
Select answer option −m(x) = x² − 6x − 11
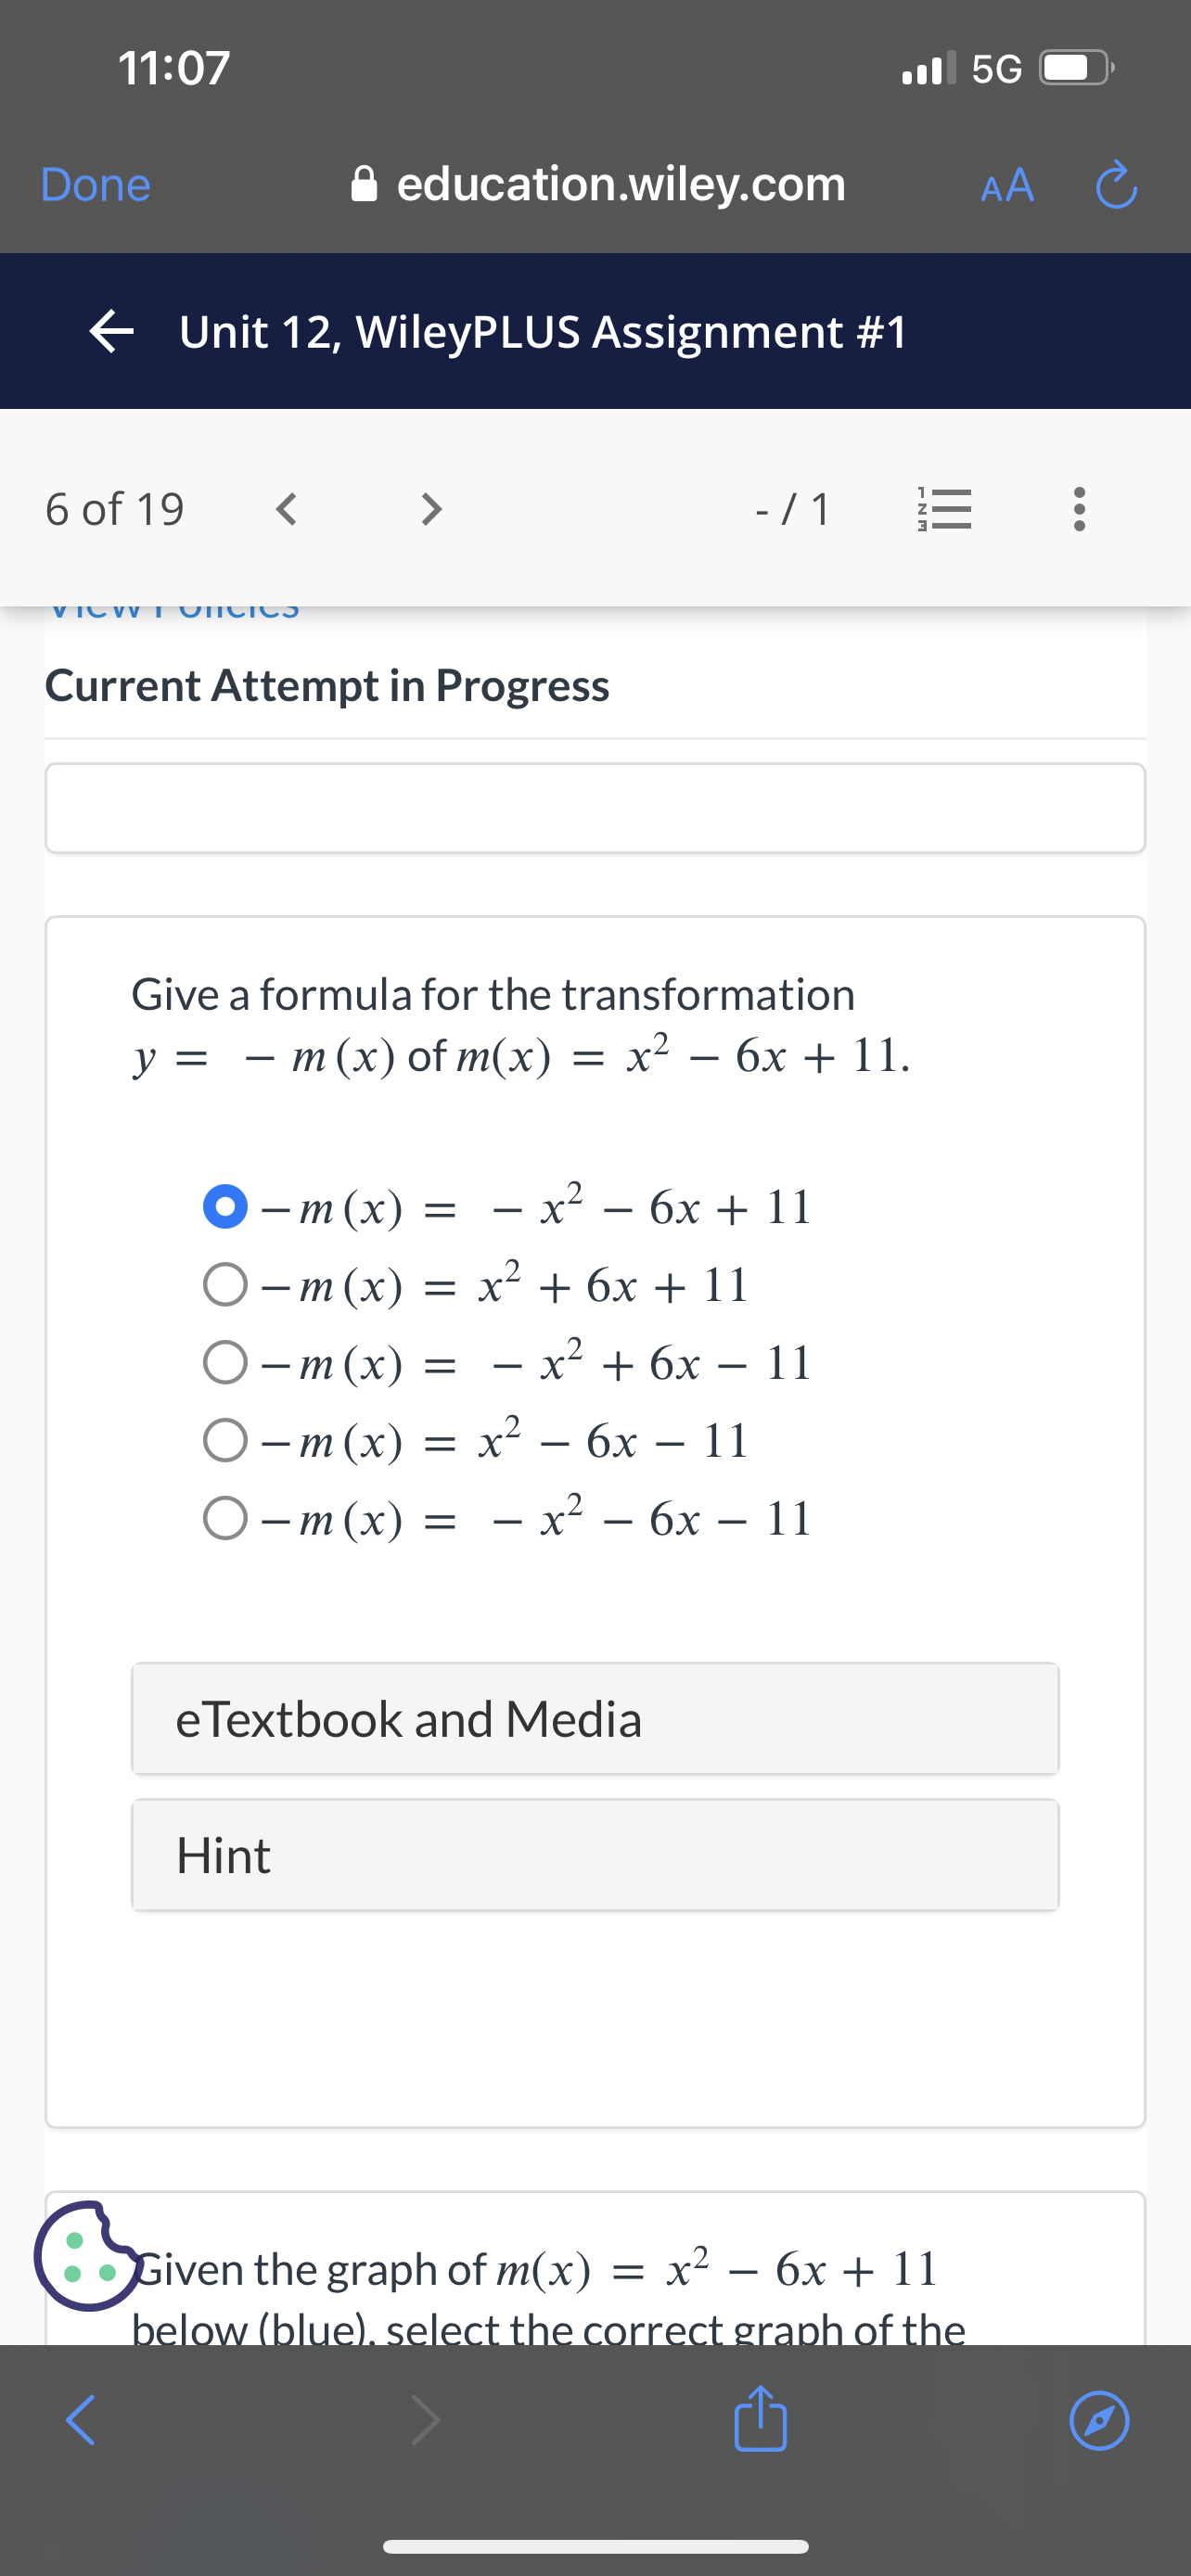225,1440
